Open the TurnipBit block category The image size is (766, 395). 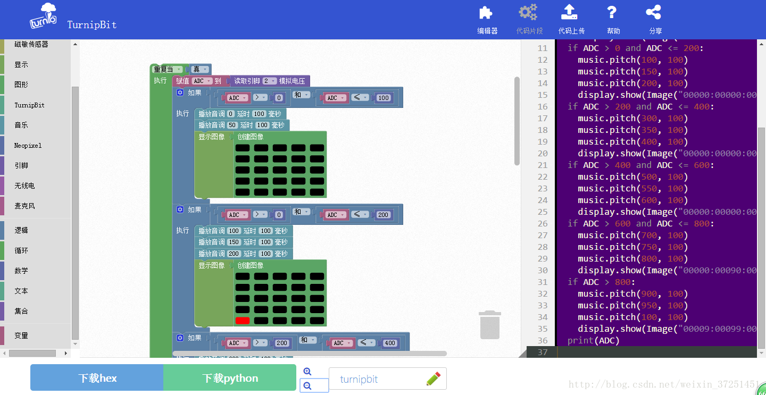click(35, 105)
